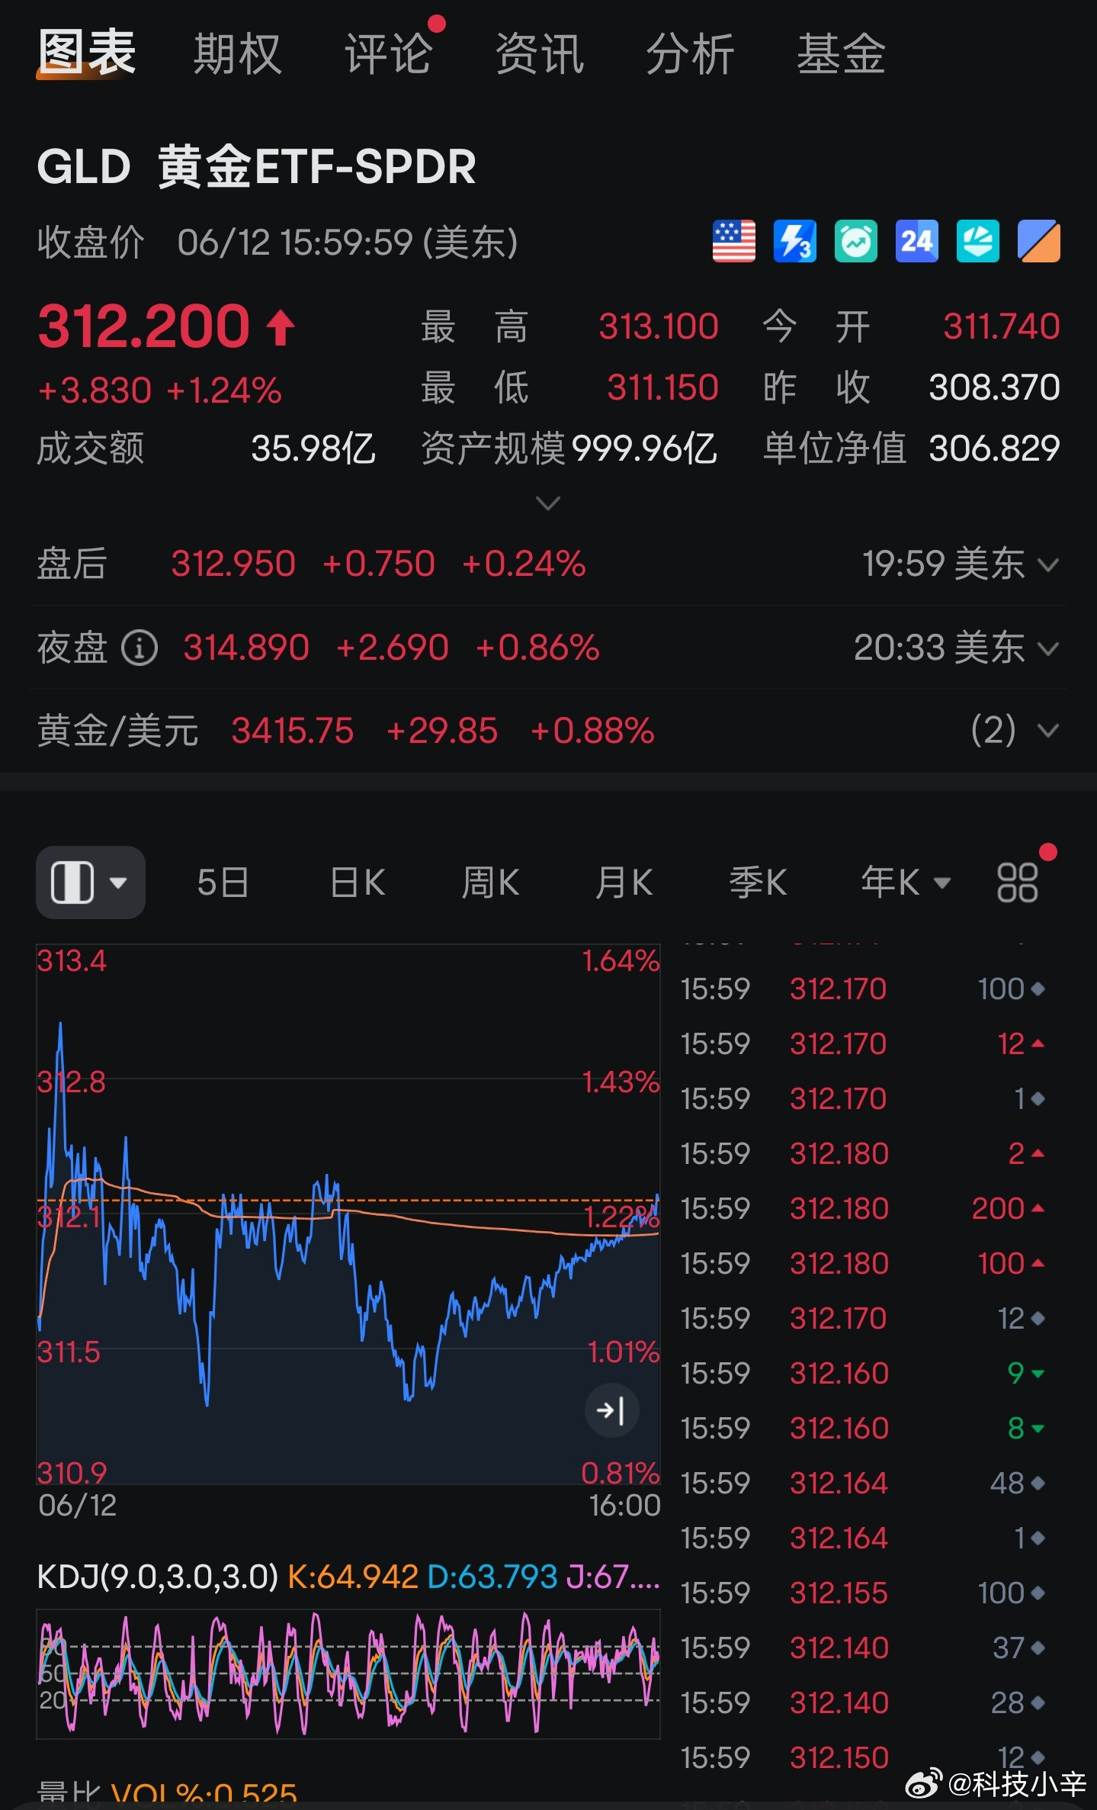Tap the 312.200 closing price

(x=144, y=326)
